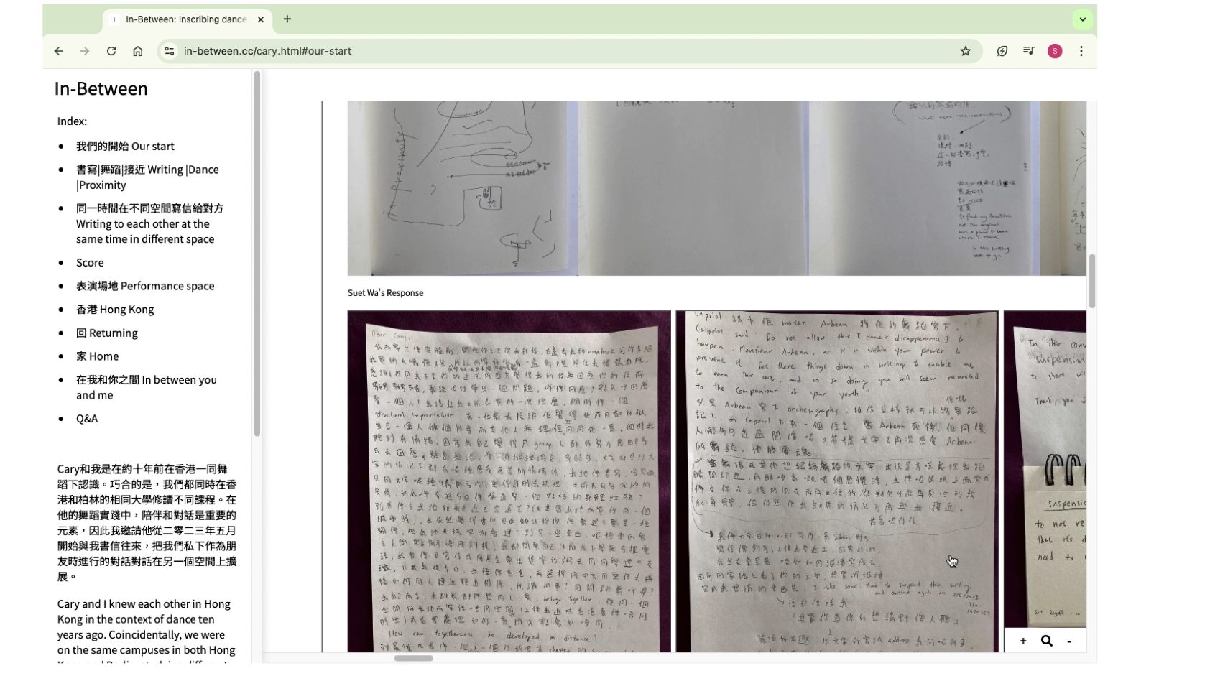Open the user profile avatar menu
The image size is (1210, 681).
pos(1054,51)
